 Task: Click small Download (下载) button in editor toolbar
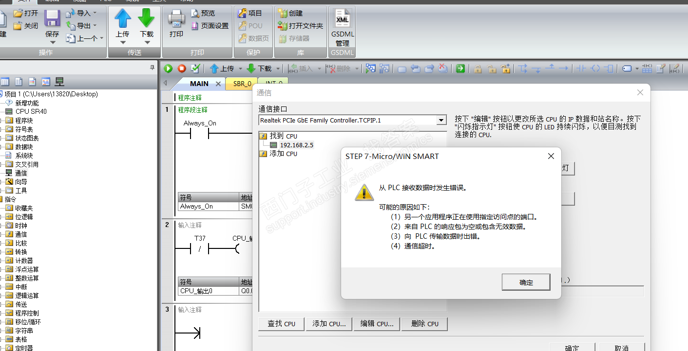(x=259, y=69)
